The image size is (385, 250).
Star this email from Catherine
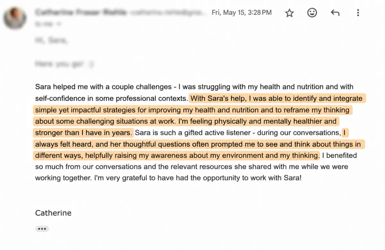tap(289, 13)
